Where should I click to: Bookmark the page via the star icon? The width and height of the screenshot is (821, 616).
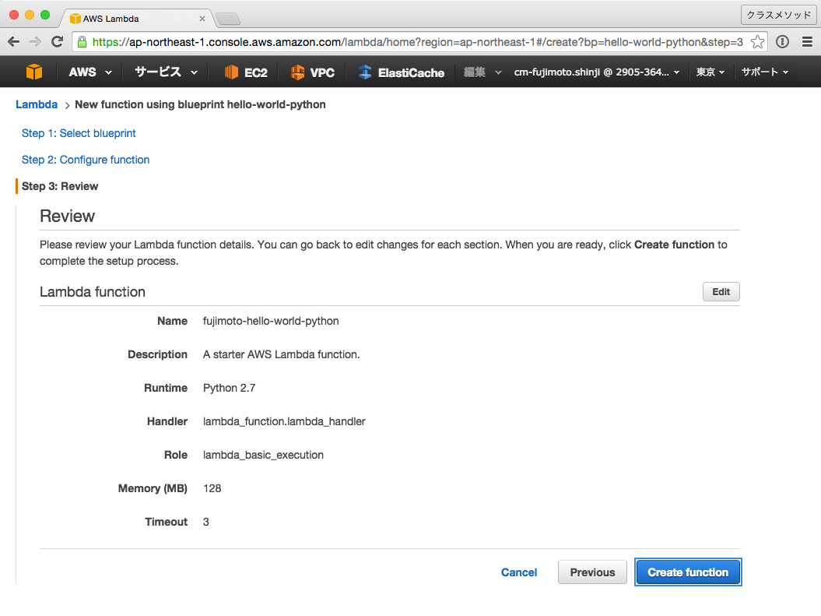[x=756, y=41]
